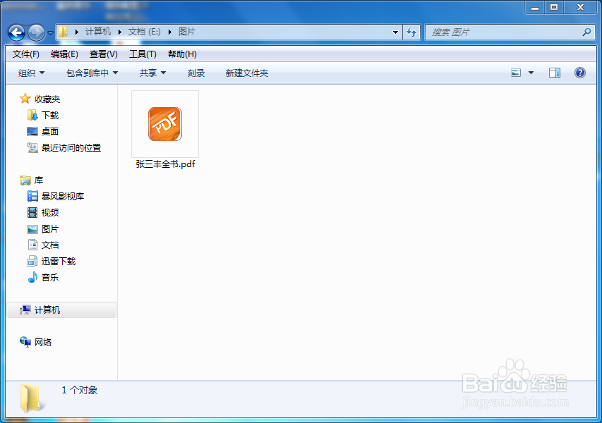This screenshot has height=423, width=602.
Task: Open 桌面 in favorites
Action: click(x=42, y=132)
